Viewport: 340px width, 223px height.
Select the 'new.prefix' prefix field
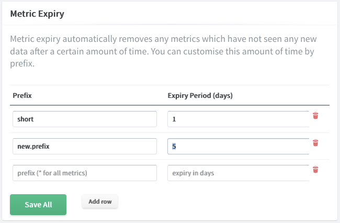tap(85, 146)
